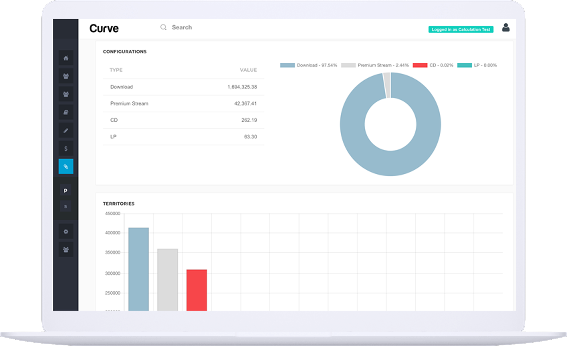The height and width of the screenshot is (346, 567).
Task: Click the Logged in as Calculation Test badge
Action: point(461,29)
